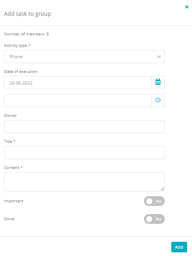Viewport: 192px width, 256px height.
Task: Click the Important label text
Action: click(14, 201)
